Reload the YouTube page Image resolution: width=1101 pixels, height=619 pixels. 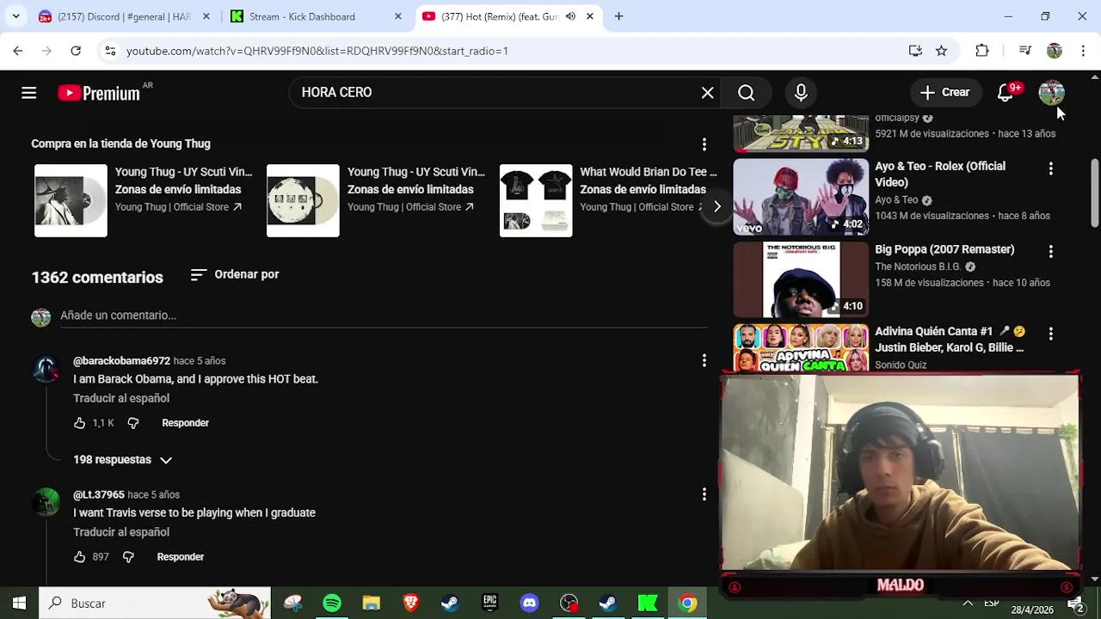76,51
